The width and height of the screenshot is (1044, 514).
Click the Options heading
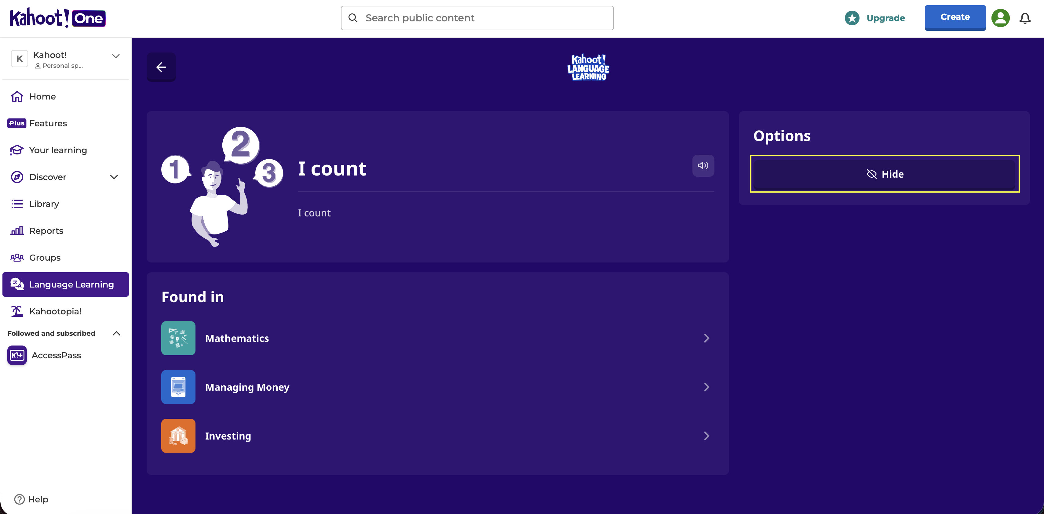click(x=782, y=136)
